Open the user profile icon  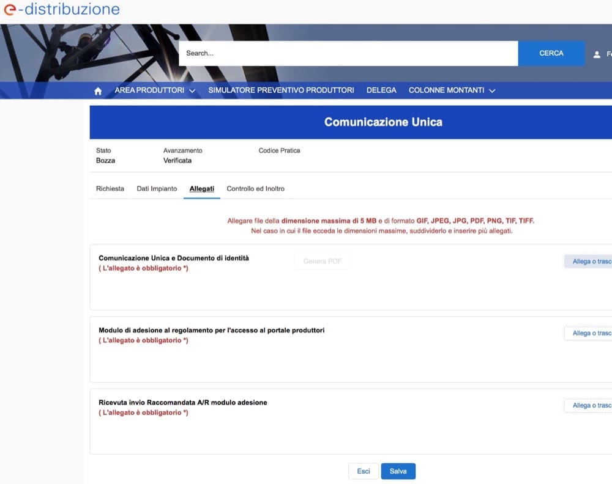click(x=597, y=54)
